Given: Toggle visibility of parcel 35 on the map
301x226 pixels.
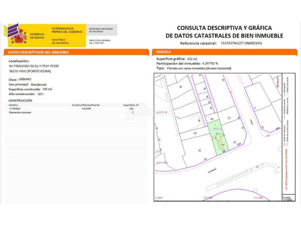Looking at the screenshot, I should point(229,118).
